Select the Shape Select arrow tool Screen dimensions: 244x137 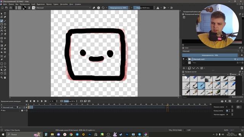(2, 14)
